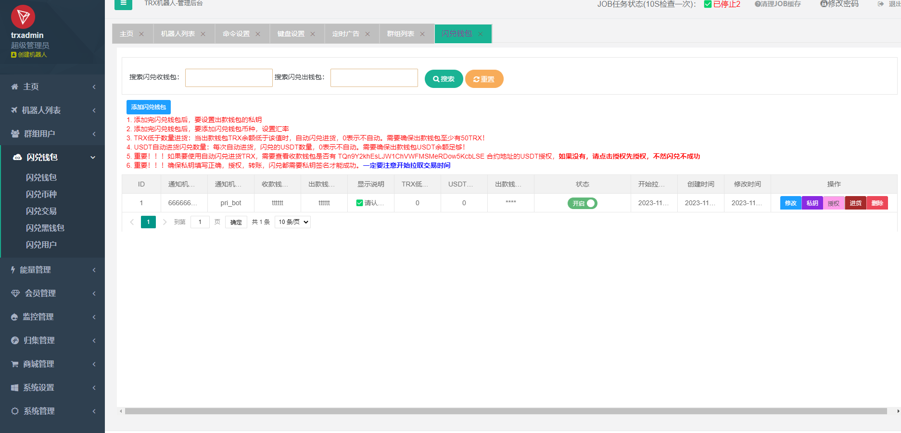Switch to the 机器人列表 tab
The image size is (901, 433).
tap(178, 34)
